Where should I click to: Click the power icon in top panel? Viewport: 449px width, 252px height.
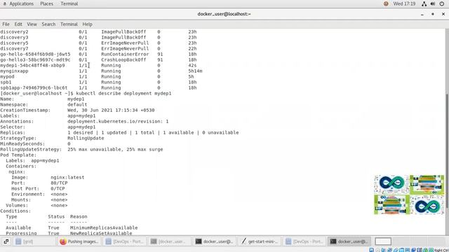click(442, 3)
